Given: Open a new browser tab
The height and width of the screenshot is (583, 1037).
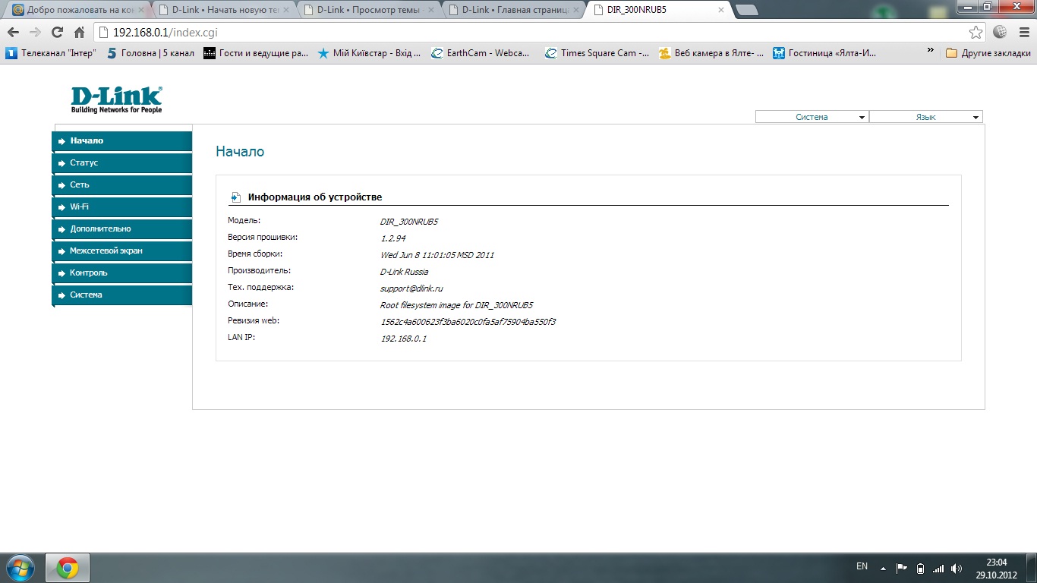Looking at the screenshot, I should 747,11.
